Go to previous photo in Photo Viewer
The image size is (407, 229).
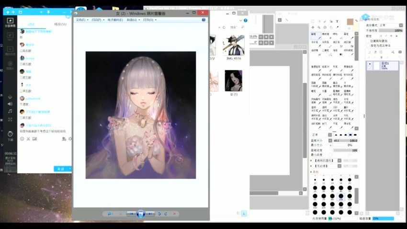(x=131, y=214)
